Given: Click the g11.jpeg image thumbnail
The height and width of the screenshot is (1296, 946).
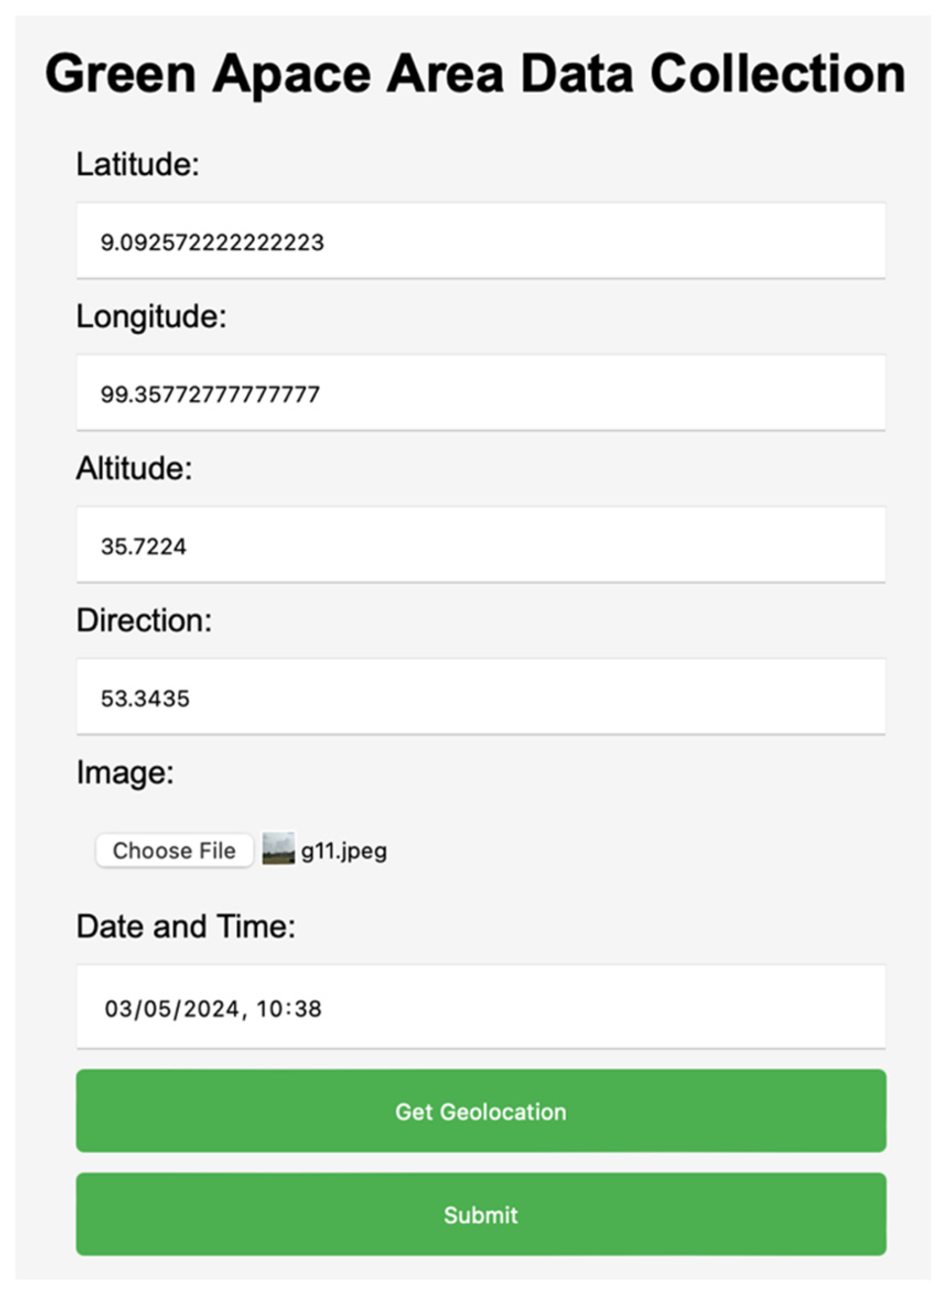Looking at the screenshot, I should tap(278, 849).
